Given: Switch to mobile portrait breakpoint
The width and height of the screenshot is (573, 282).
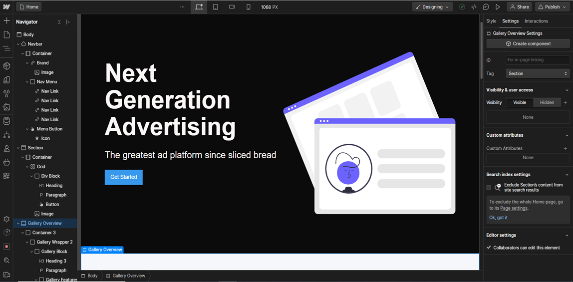Looking at the screenshot, I should coord(248,7).
